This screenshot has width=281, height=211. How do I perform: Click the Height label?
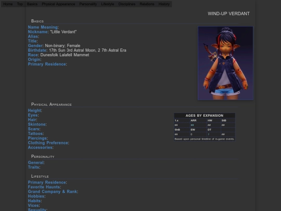34,110
